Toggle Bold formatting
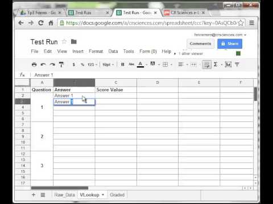This screenshot has width=273, height=204. 123,65
